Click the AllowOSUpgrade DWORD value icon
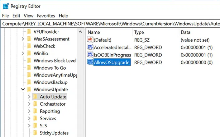The height and width of the screenshot is (137, 220). pos(90,62)
